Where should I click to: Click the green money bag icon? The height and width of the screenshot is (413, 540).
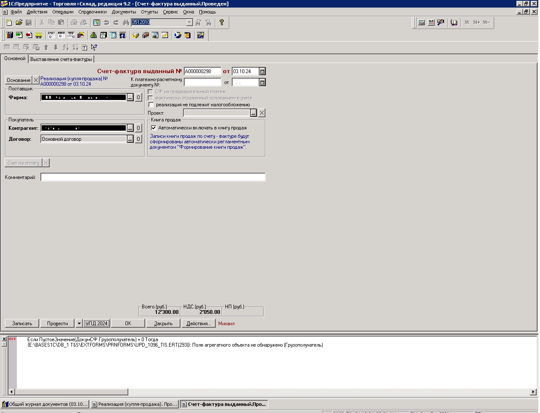pos(93,35)
